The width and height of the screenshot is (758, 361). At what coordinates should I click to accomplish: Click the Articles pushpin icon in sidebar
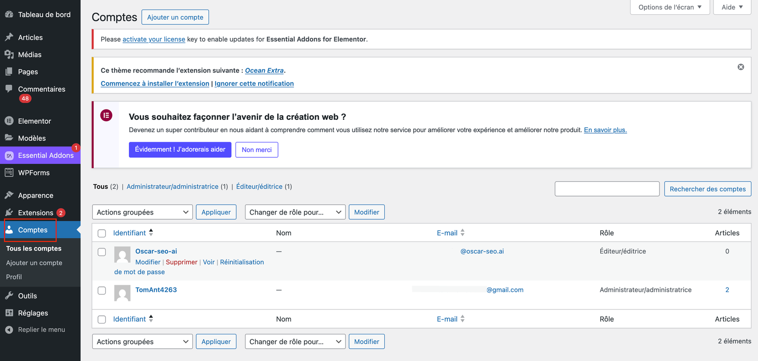pos(9,37)
